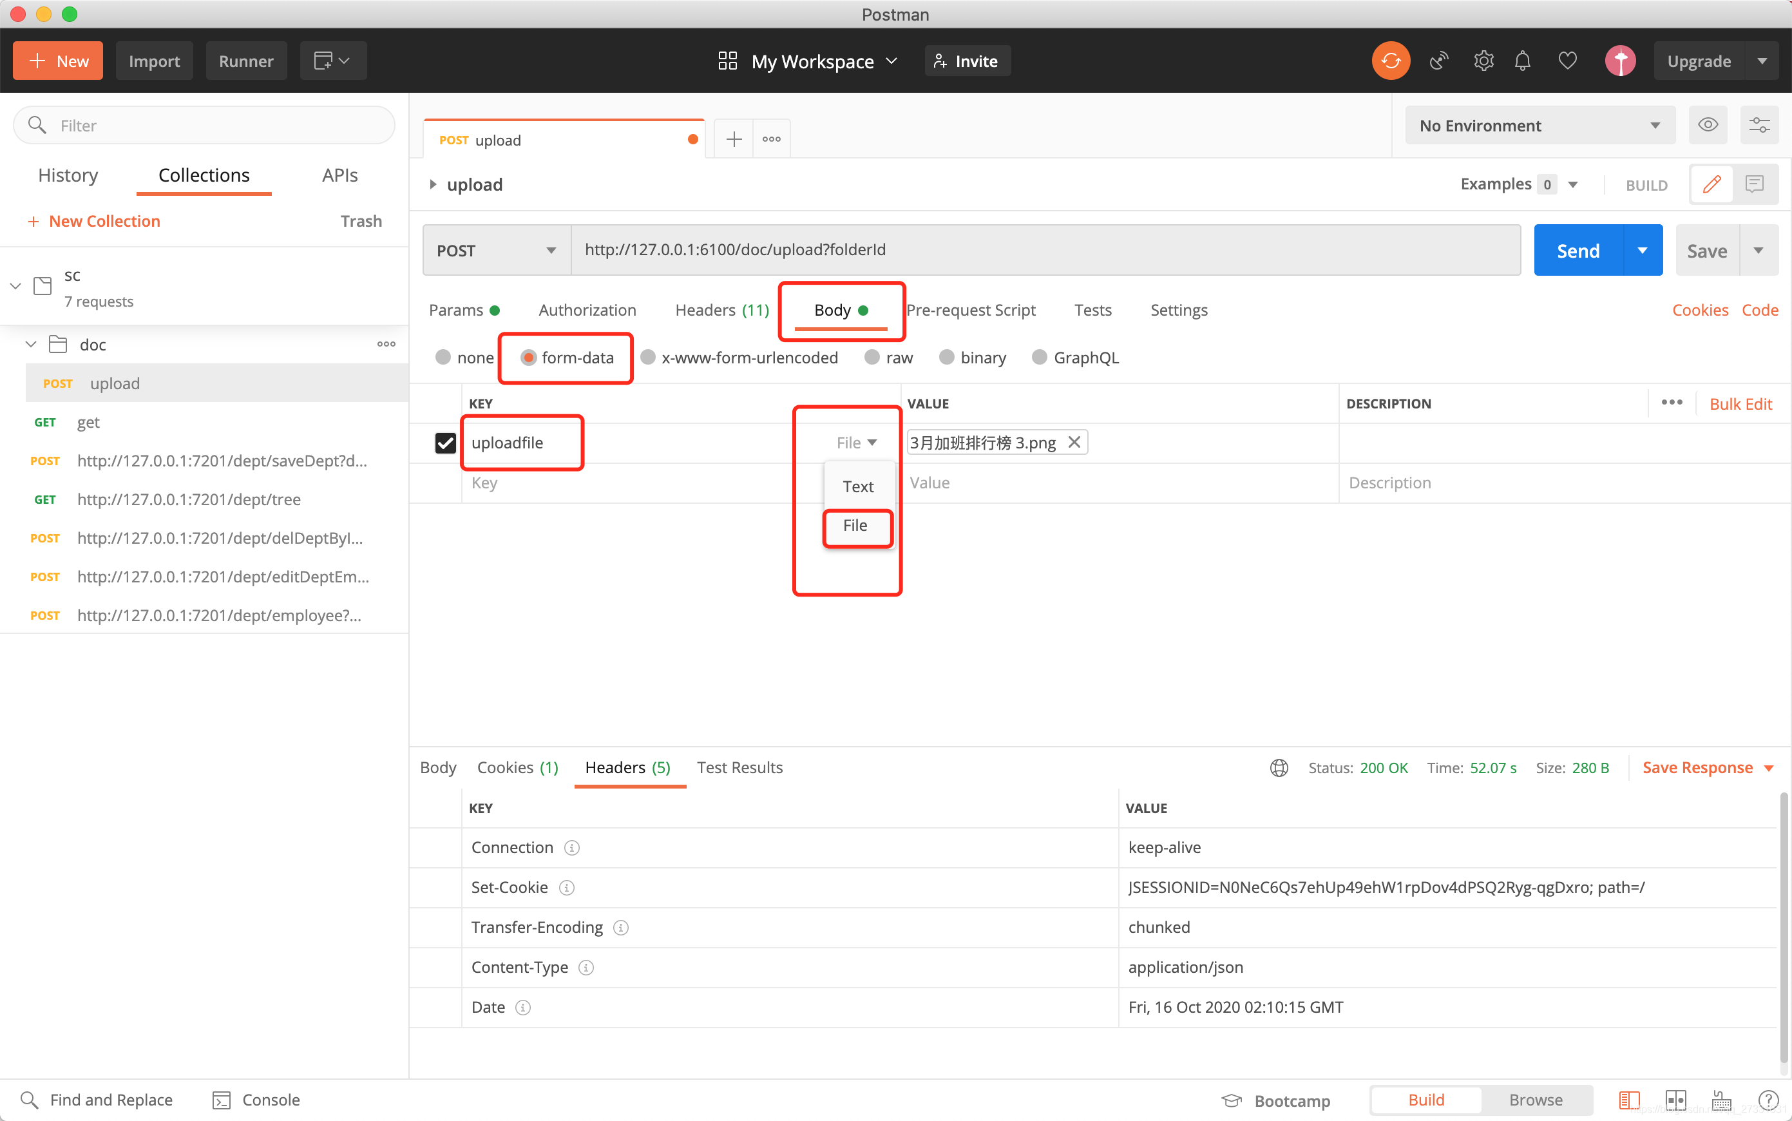Select the raw body type radio
The width and height of the screenshot is (1792, 1121).
tap(872, 358)
